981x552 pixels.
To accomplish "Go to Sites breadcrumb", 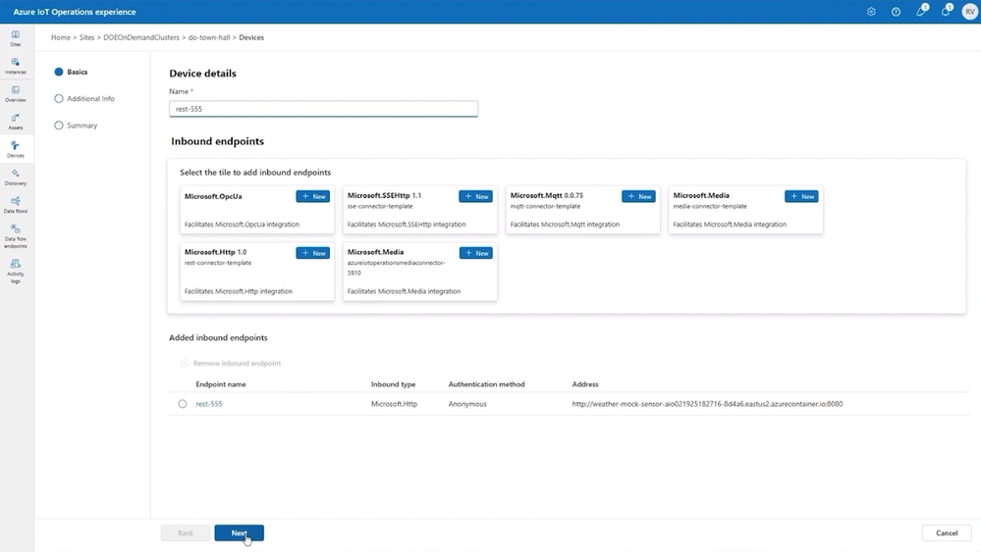I will (x=87, y=37).
